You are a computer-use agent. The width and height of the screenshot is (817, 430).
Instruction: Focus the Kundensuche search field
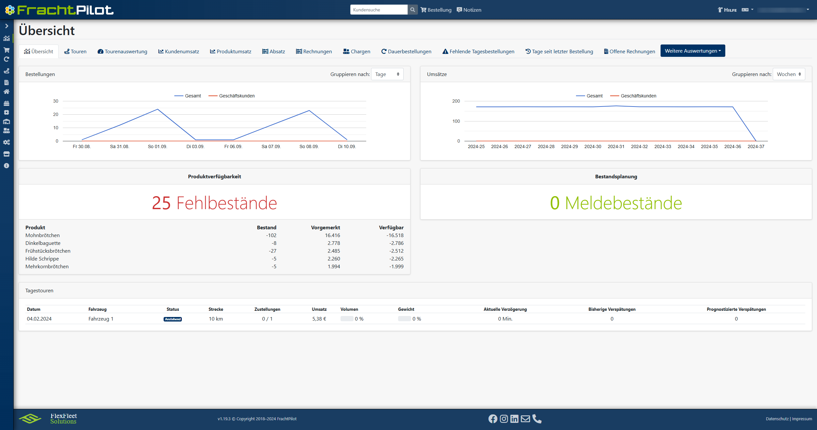tap(379, 10)
